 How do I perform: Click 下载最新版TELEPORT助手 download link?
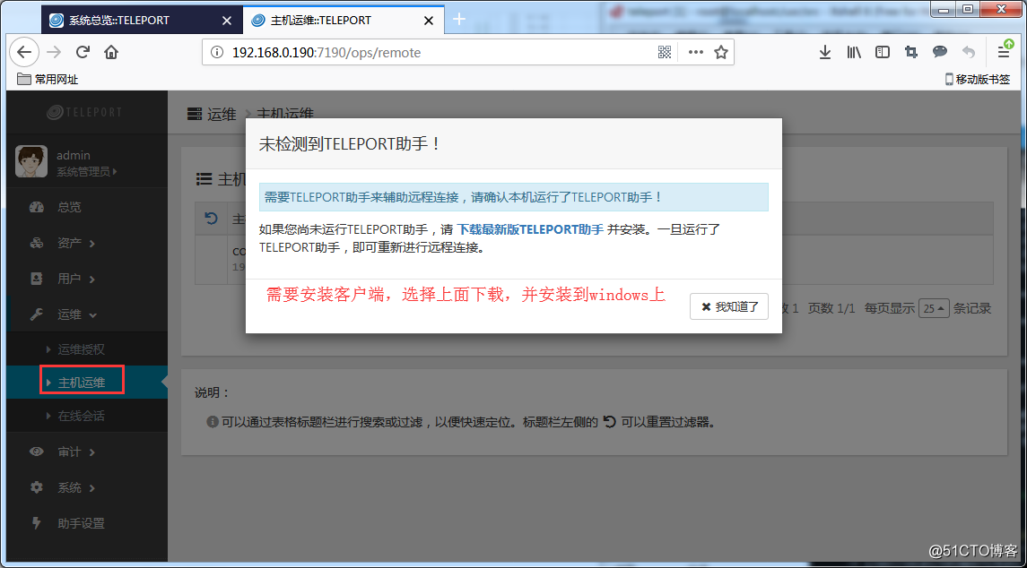530,229
